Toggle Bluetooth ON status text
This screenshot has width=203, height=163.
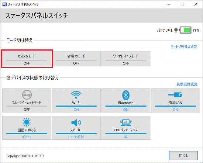click(126, 110)
